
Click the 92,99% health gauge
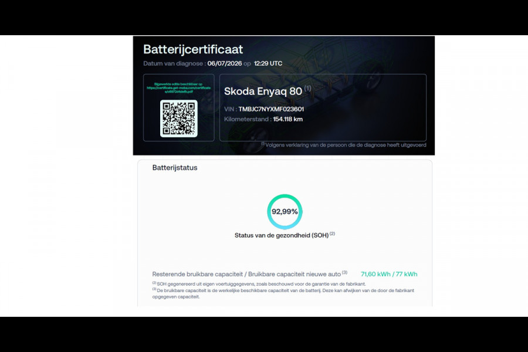pos(285,212)
